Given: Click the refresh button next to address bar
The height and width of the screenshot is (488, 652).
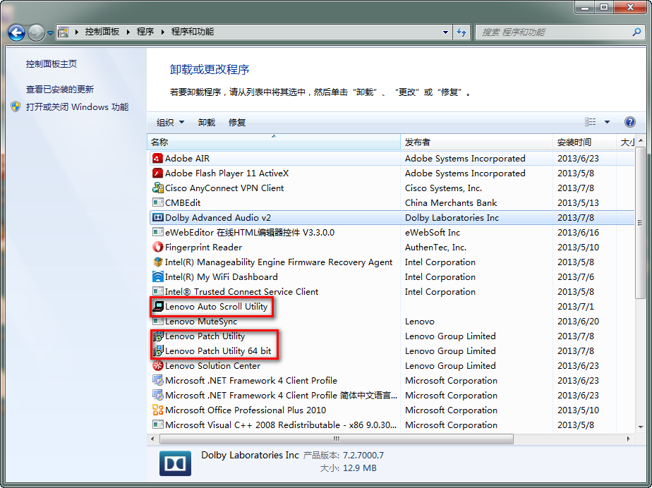Looking at the screenshot, I should tap(461, 32).
